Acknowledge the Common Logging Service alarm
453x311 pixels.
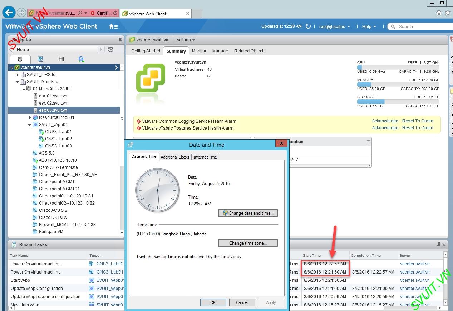385,121
